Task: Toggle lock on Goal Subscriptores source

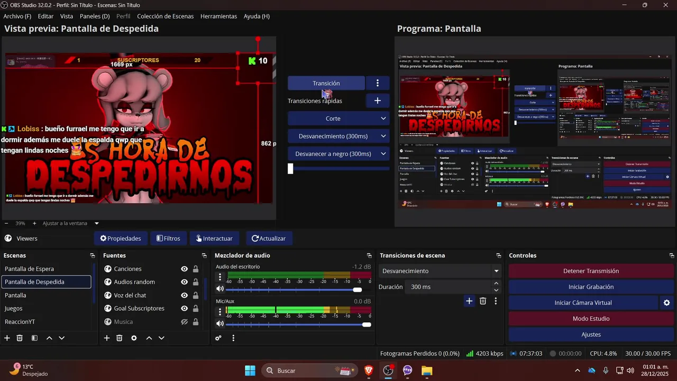Action: pos(196,309)
